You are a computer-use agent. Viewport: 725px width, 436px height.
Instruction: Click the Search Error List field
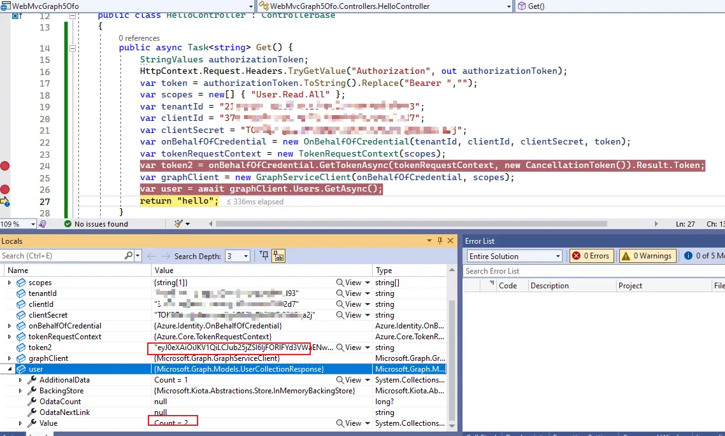click(594, 271)
